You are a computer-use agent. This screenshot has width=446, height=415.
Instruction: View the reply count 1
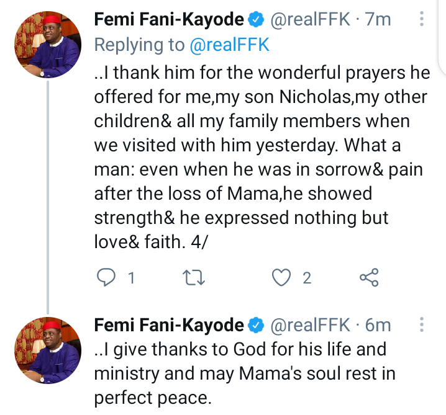[x=131, y=278]
